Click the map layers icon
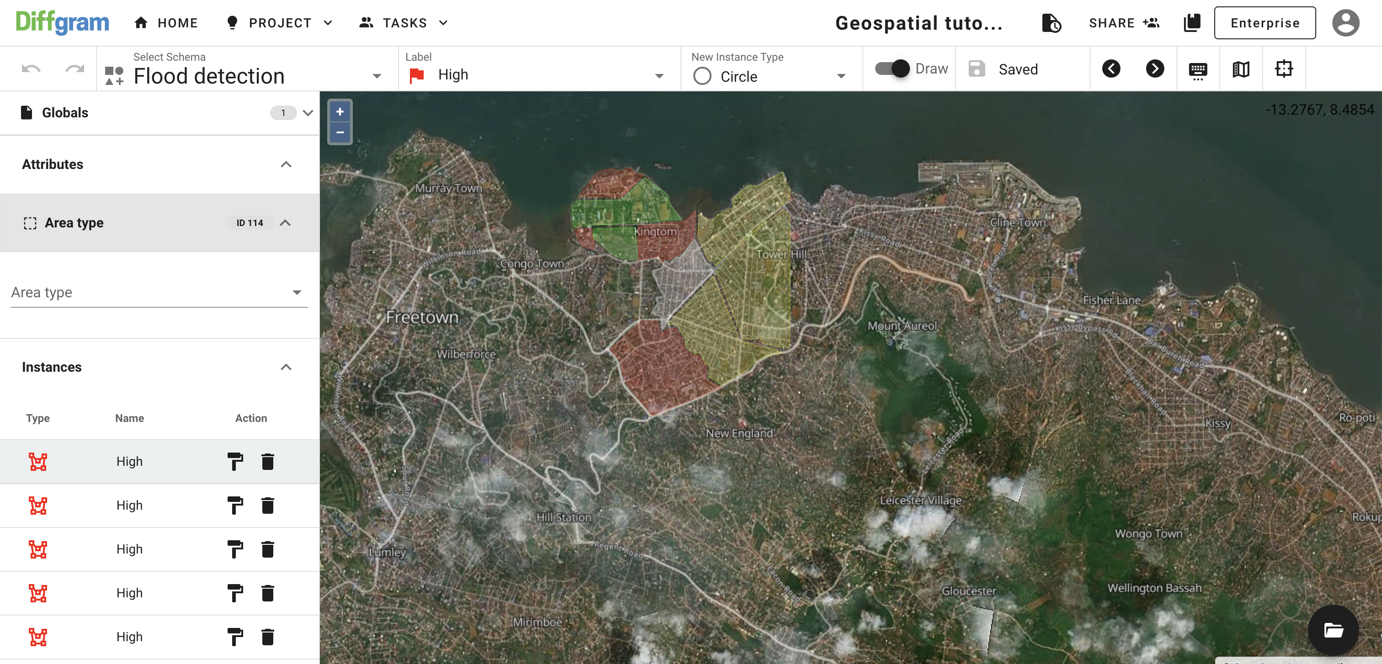 [x=1241, y=69]
